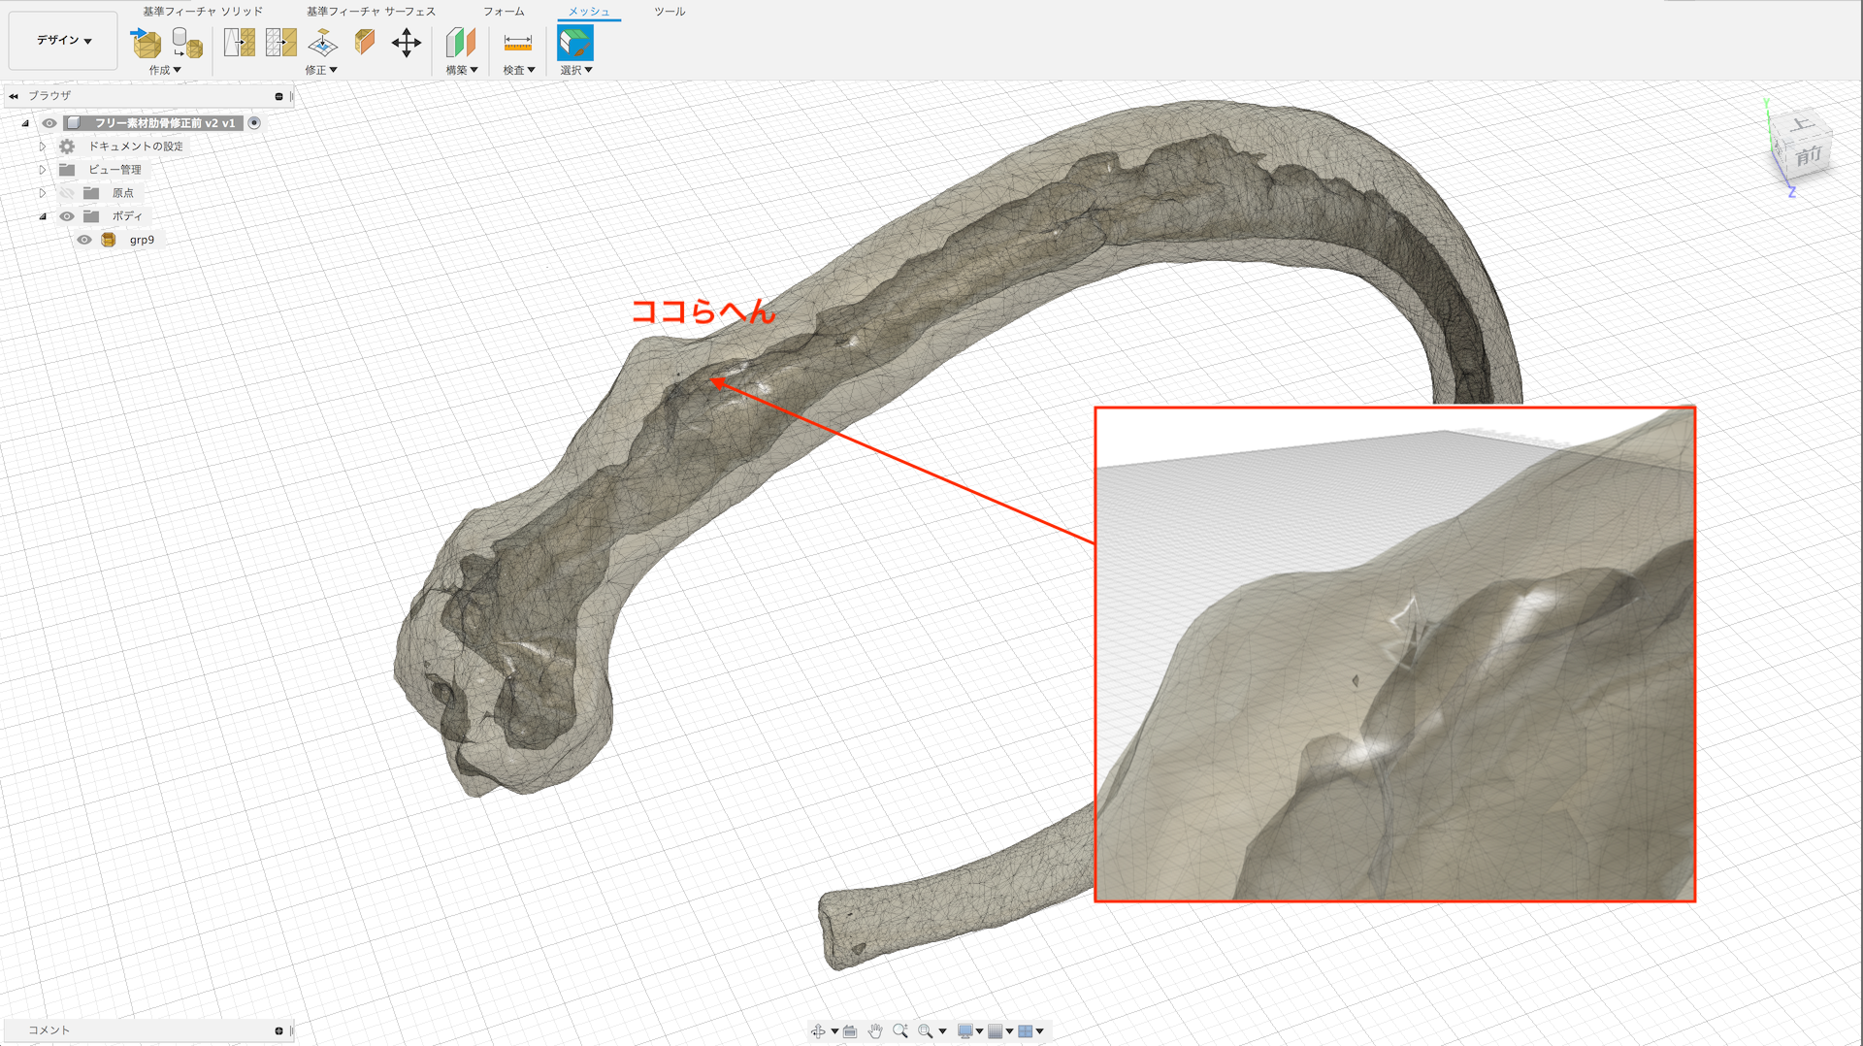This screenshot has width=1863, height=1046.
Task: Show the hidden 原点 folder
Action: point(67,193)
